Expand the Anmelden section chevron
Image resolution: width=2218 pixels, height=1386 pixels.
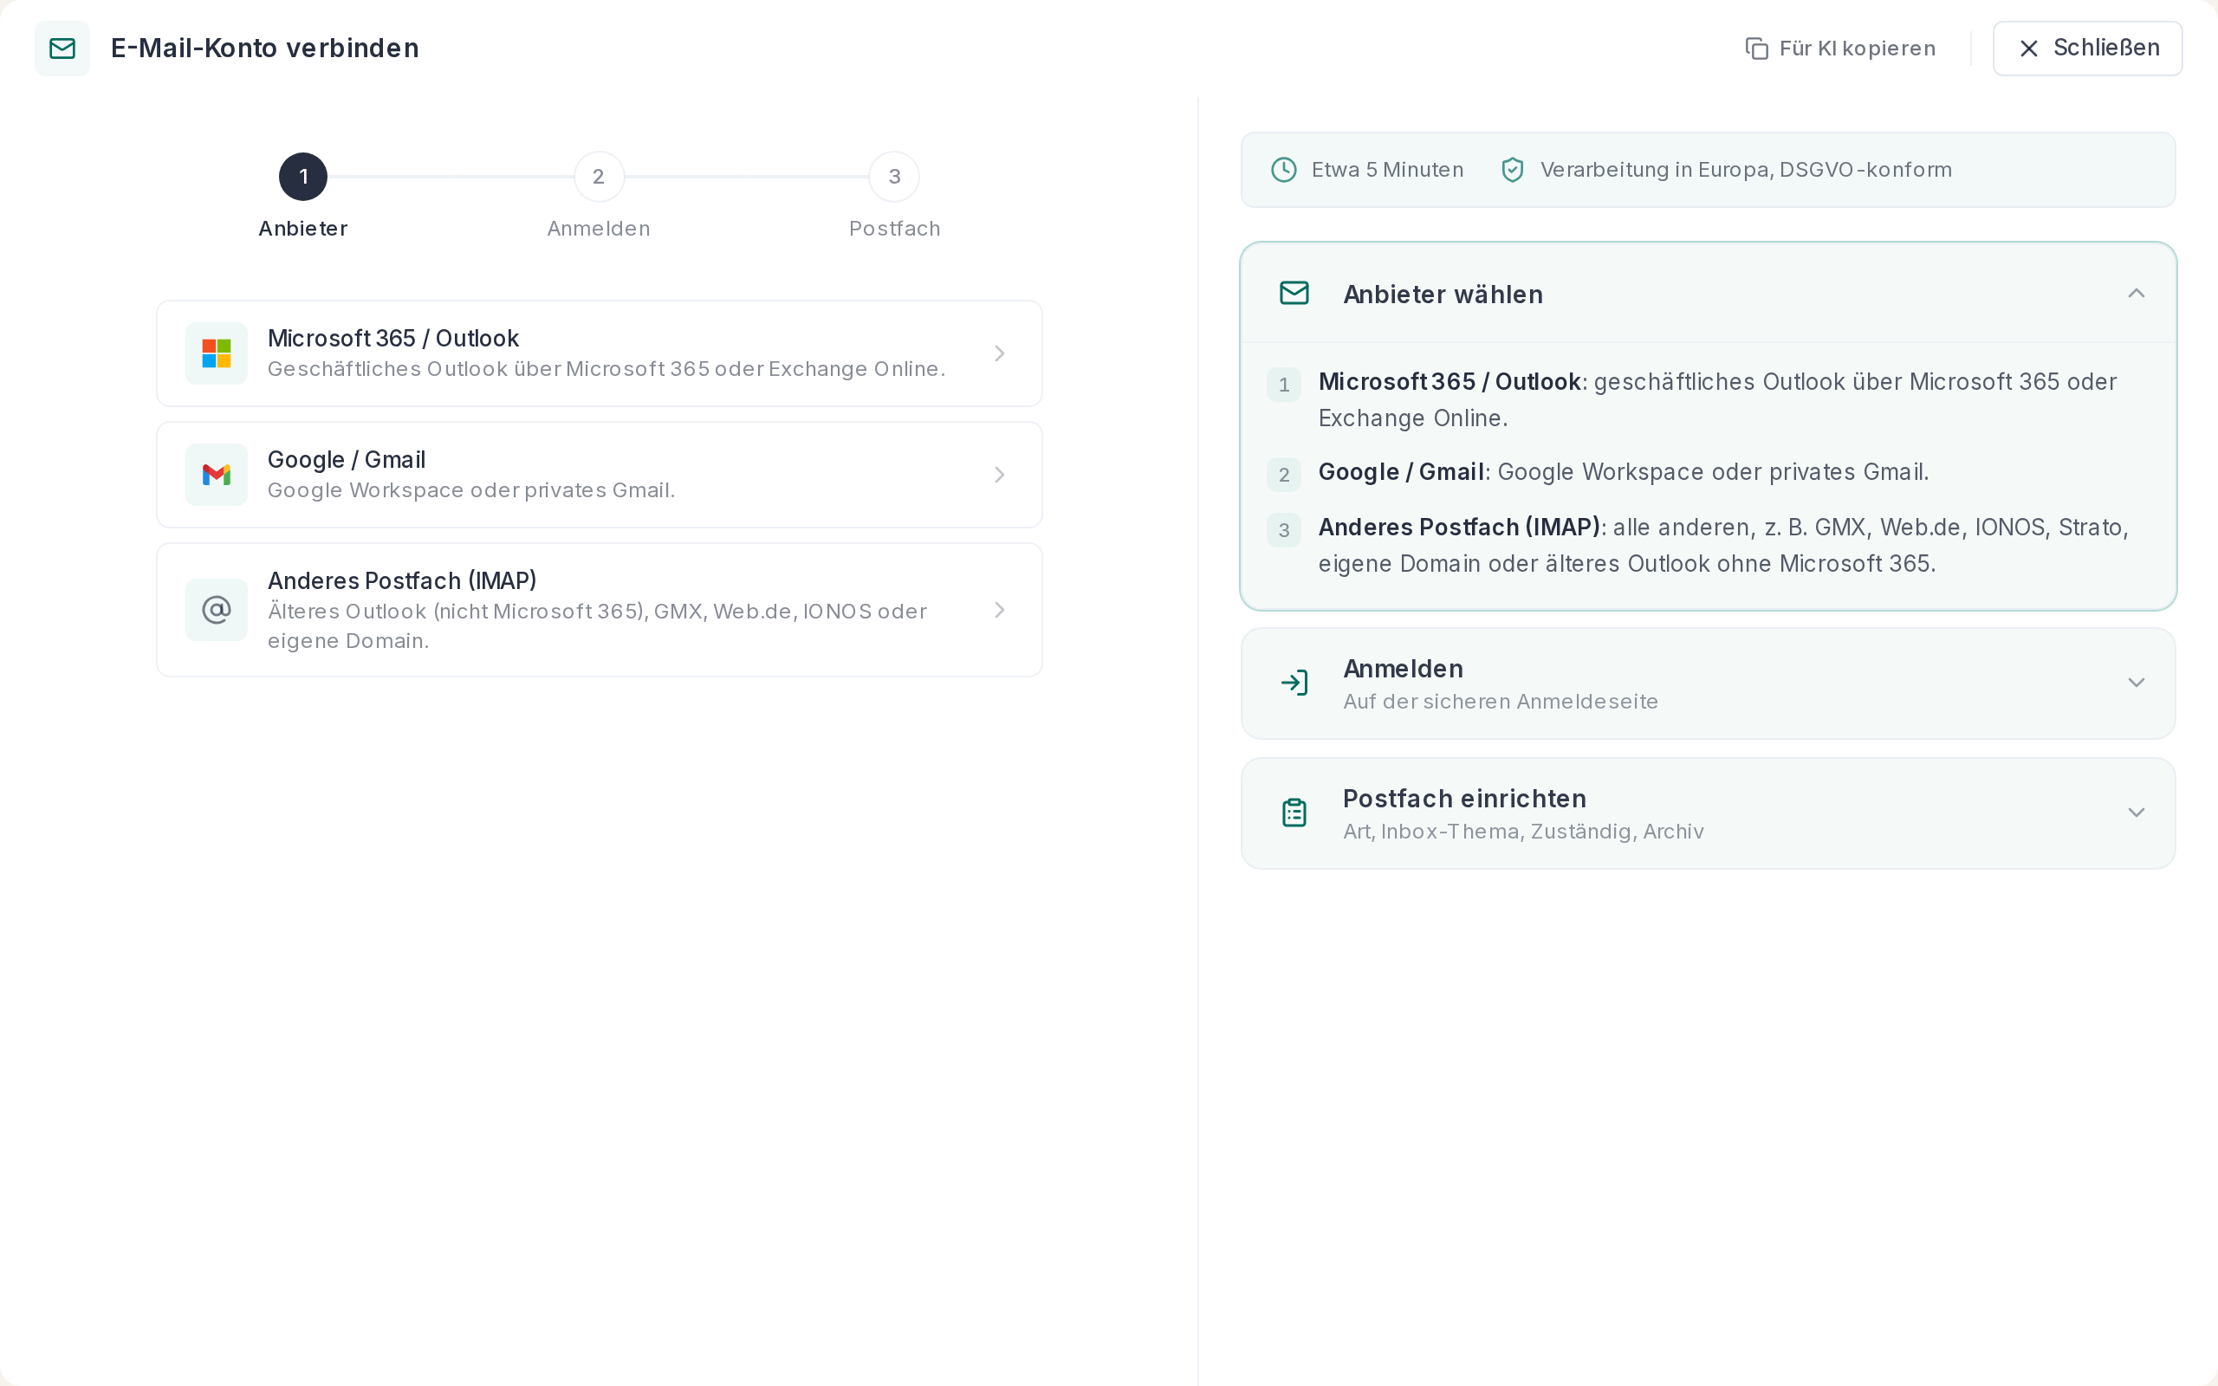coord(2137,683)
